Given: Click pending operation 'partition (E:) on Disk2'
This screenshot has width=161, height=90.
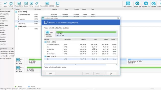Looking at the screenshot, I should tap(7, 53).
